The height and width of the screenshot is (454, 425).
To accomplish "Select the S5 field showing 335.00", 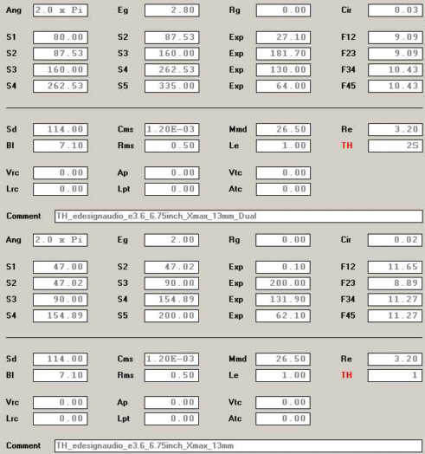I will [172, 86].
